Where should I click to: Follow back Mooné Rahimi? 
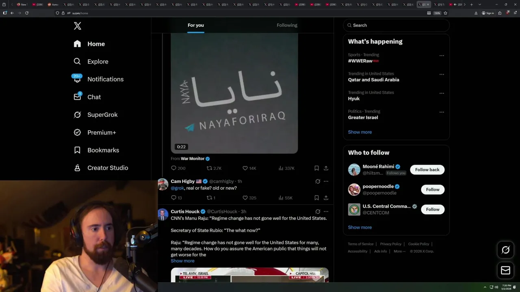[427, 170]
